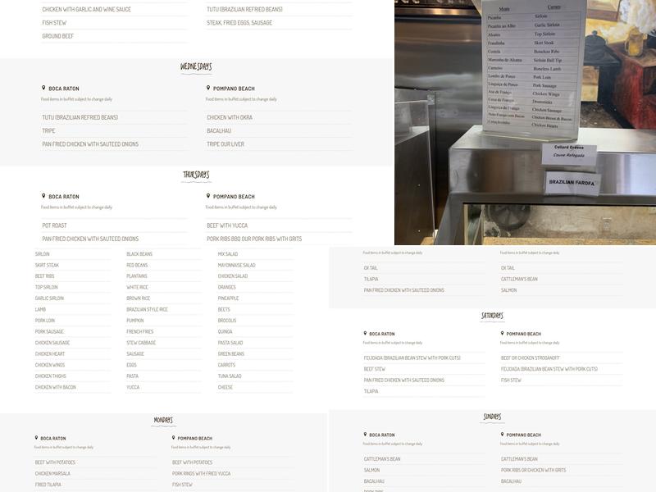This screenshot has width=656, height=492.
Task: Click the 'Garlic sirloin' list item
Action: point(49,298)
